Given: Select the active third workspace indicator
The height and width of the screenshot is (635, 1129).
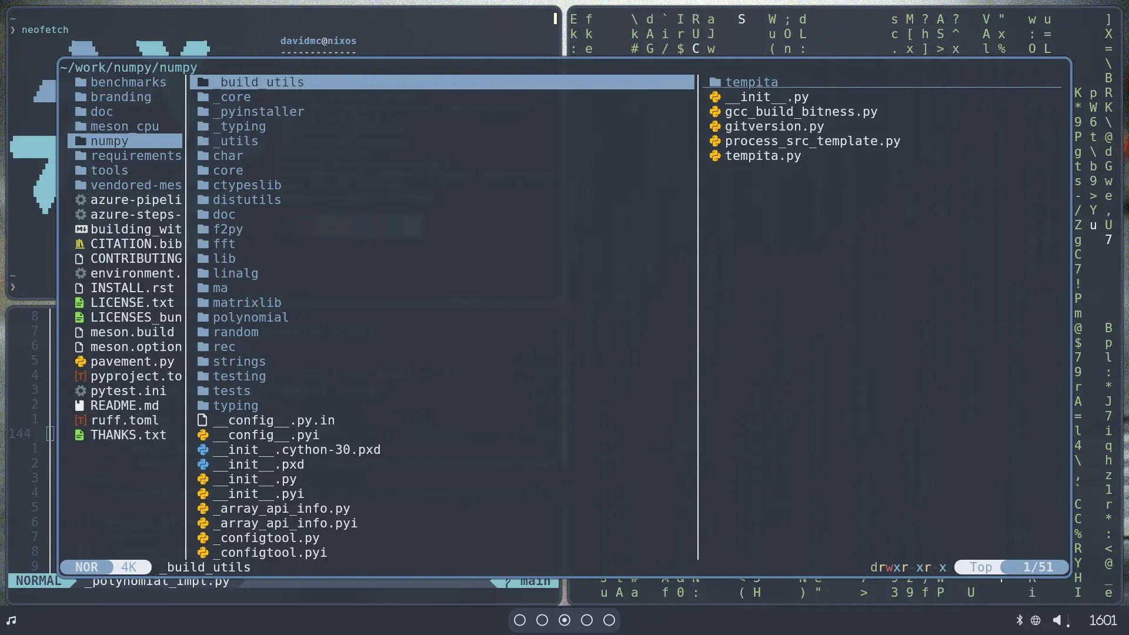Looking at the screenshot, I should (564, 620).
